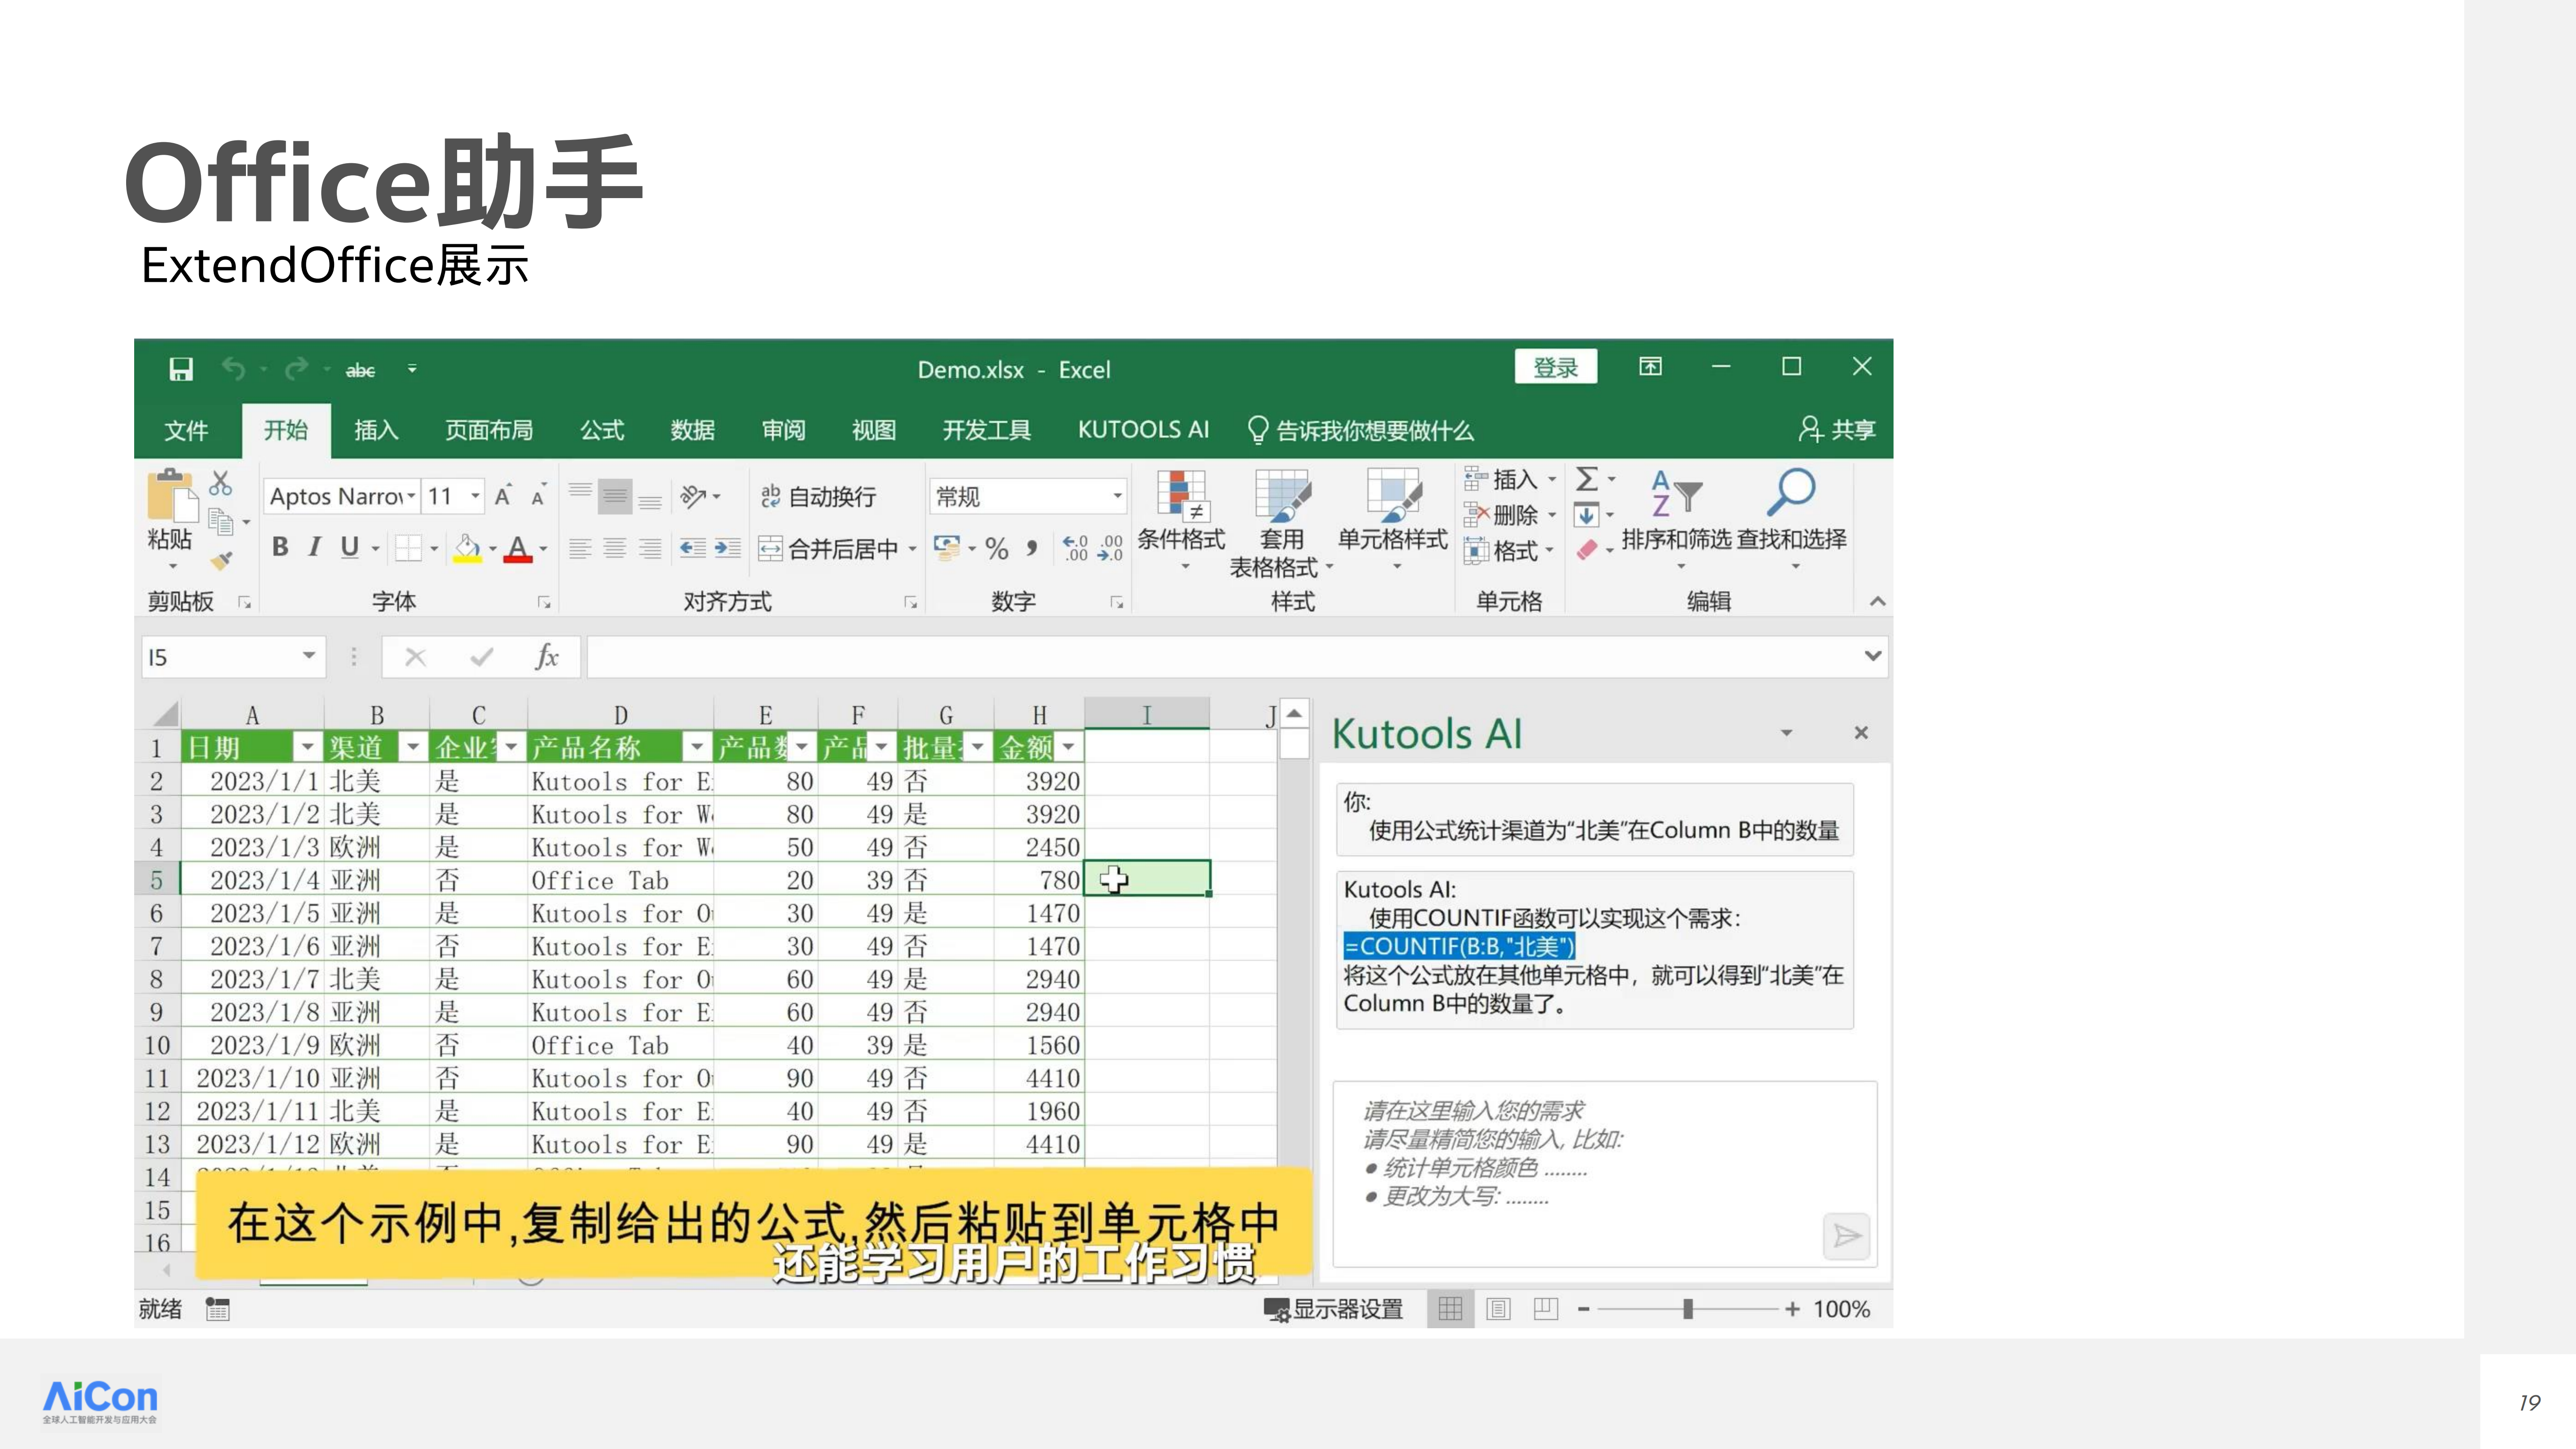The width and height of the screenshot is (2576, 1449).
Task: Open Find and Select (查找和选择)
Action: pos(1792,521)
